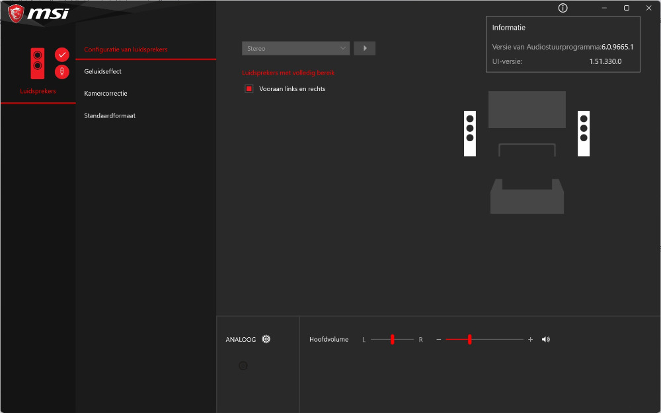
Task: Play the speaker test sound
Action: click(364, 48)
